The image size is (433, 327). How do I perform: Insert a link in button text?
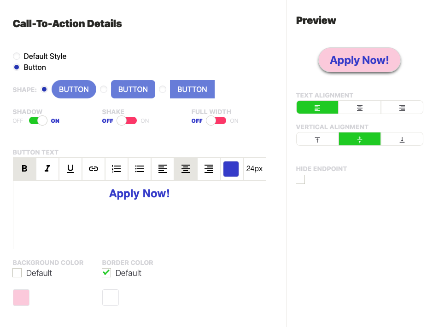click(x=94, y=169)
